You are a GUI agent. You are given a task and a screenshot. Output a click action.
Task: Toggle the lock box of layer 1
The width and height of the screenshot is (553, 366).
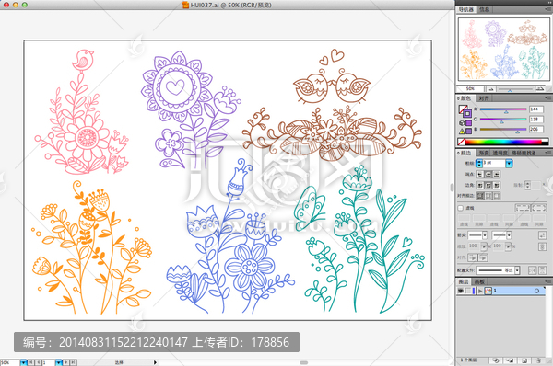pyautogui.click(x=467, y=291)
